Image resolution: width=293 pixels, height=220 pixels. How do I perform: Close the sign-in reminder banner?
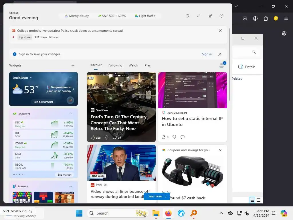point(220,54)
